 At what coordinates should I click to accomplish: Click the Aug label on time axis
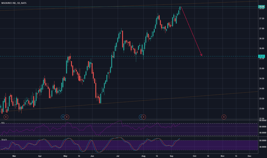[x=143, y=156]
